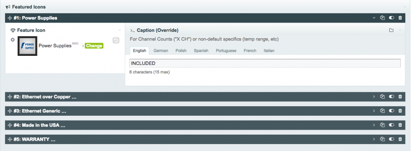Select the English language tab
Screen dimensions: 411x151
click(x=139, y=51)
